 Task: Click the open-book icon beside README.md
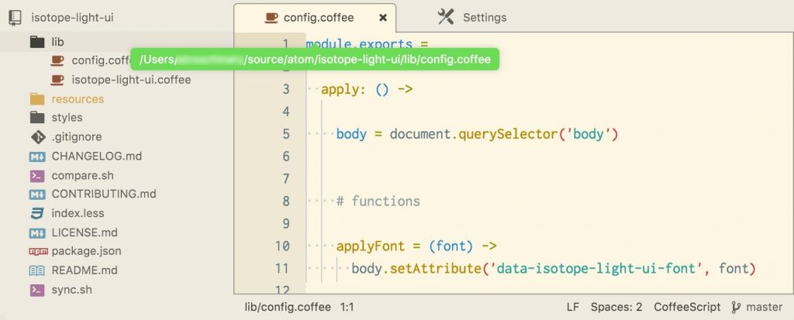tap(36, 270)
